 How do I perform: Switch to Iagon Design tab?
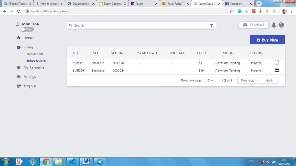coord(113,4)
